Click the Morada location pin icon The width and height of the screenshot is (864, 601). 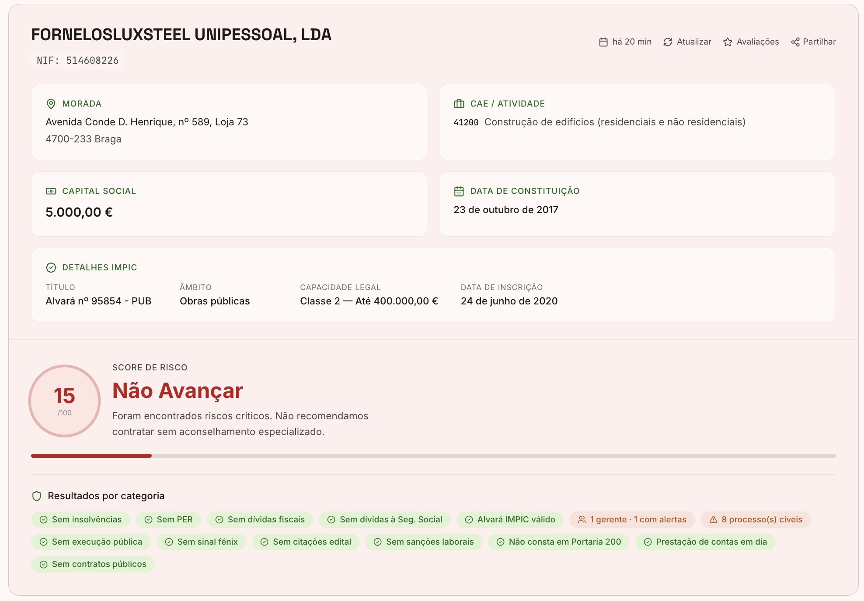click(x=51, y=104)
